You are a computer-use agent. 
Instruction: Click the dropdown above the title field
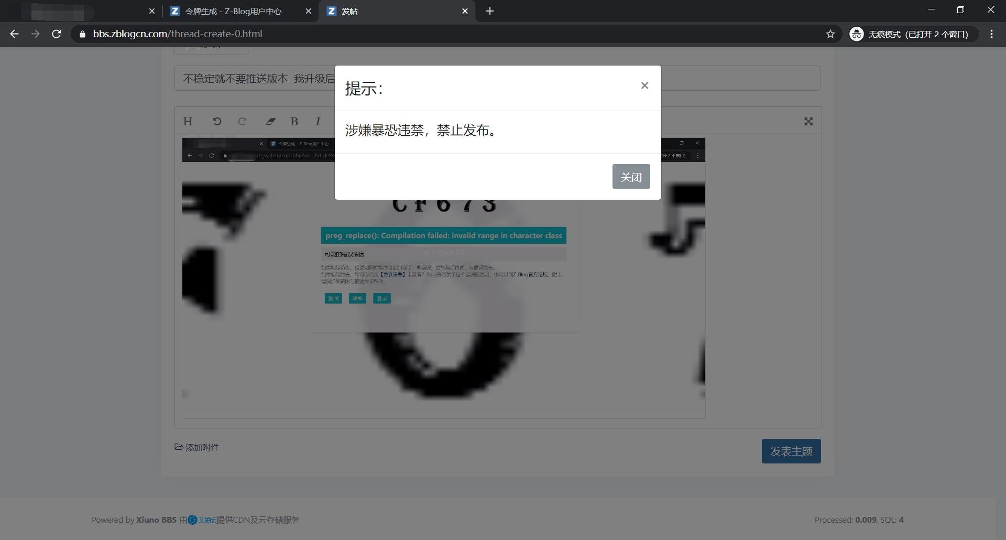click(x=211, y=50)
